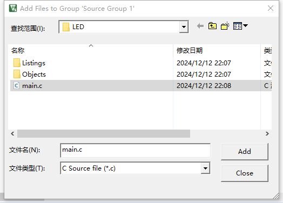Select the Listings folder icon

17,63
